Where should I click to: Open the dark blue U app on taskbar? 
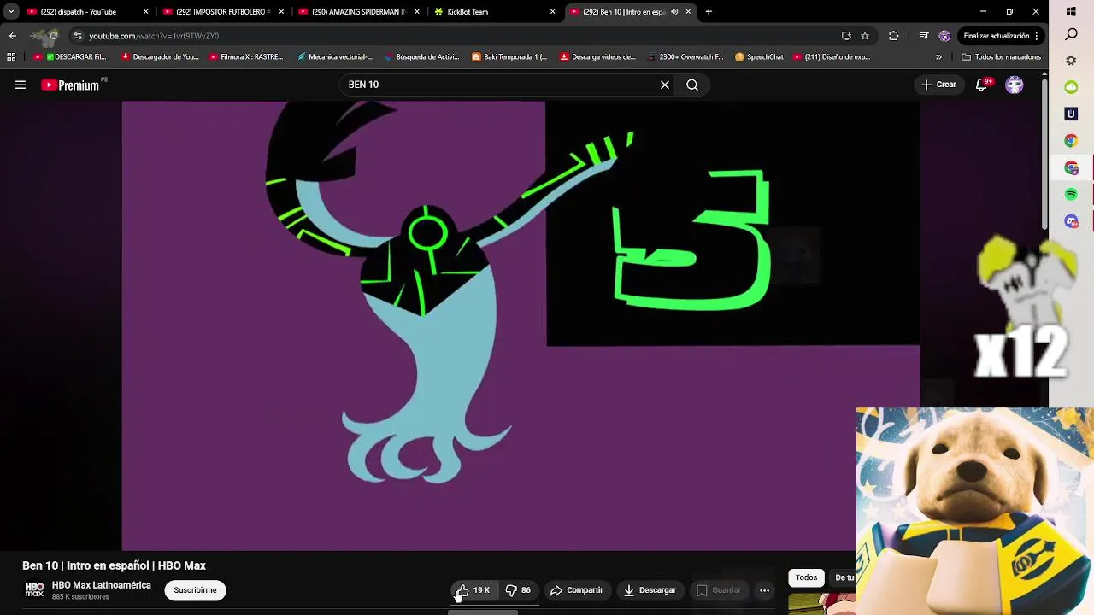click(x=1071, y=114)
